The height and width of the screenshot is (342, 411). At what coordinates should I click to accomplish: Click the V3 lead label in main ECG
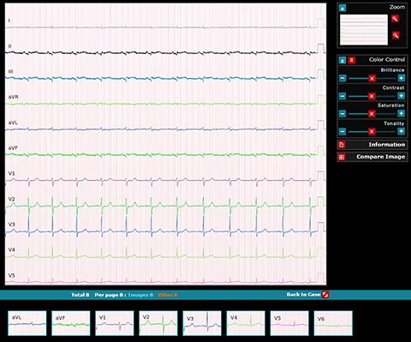coord(11,225)
